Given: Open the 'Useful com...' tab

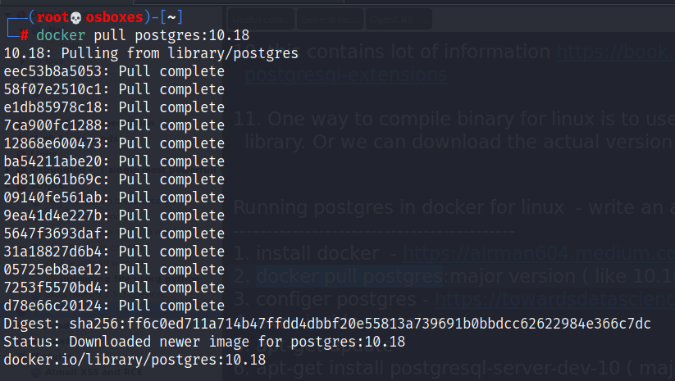Looking at the screenshot, I should tap(262, 19).
